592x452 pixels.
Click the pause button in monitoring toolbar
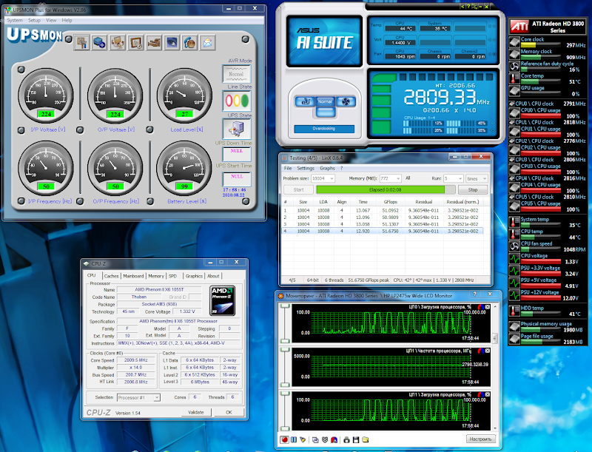click(x=294, y=439)
